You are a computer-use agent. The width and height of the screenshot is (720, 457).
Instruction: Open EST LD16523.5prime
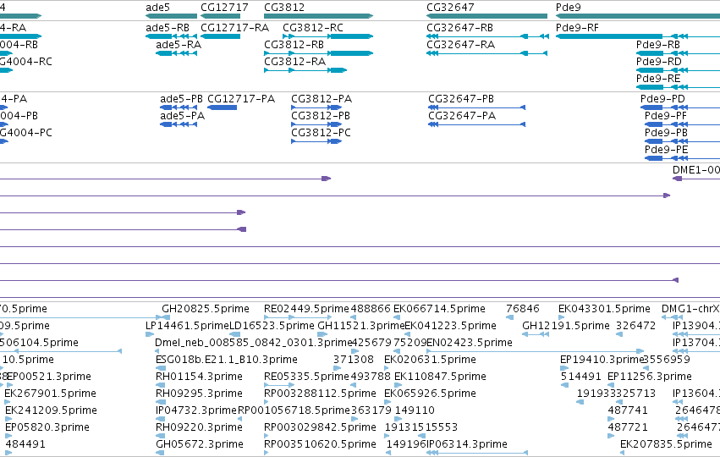pos(272,326)
